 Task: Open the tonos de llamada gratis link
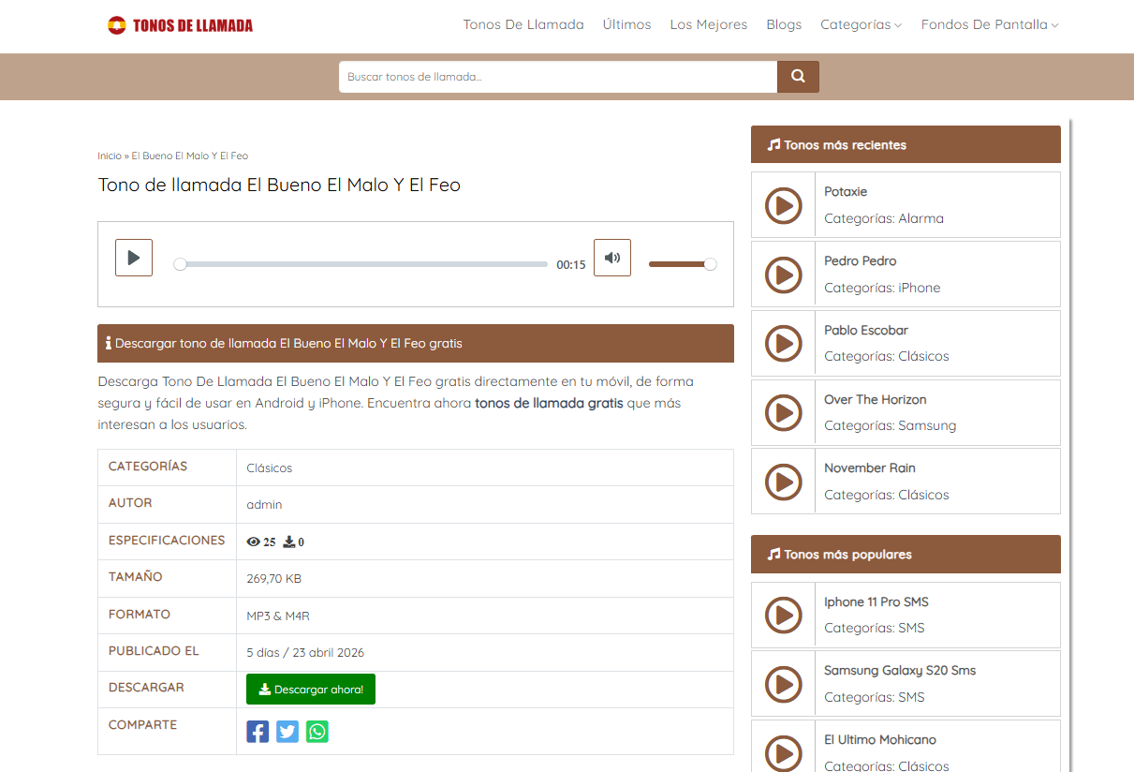click(x=549, y=404)
